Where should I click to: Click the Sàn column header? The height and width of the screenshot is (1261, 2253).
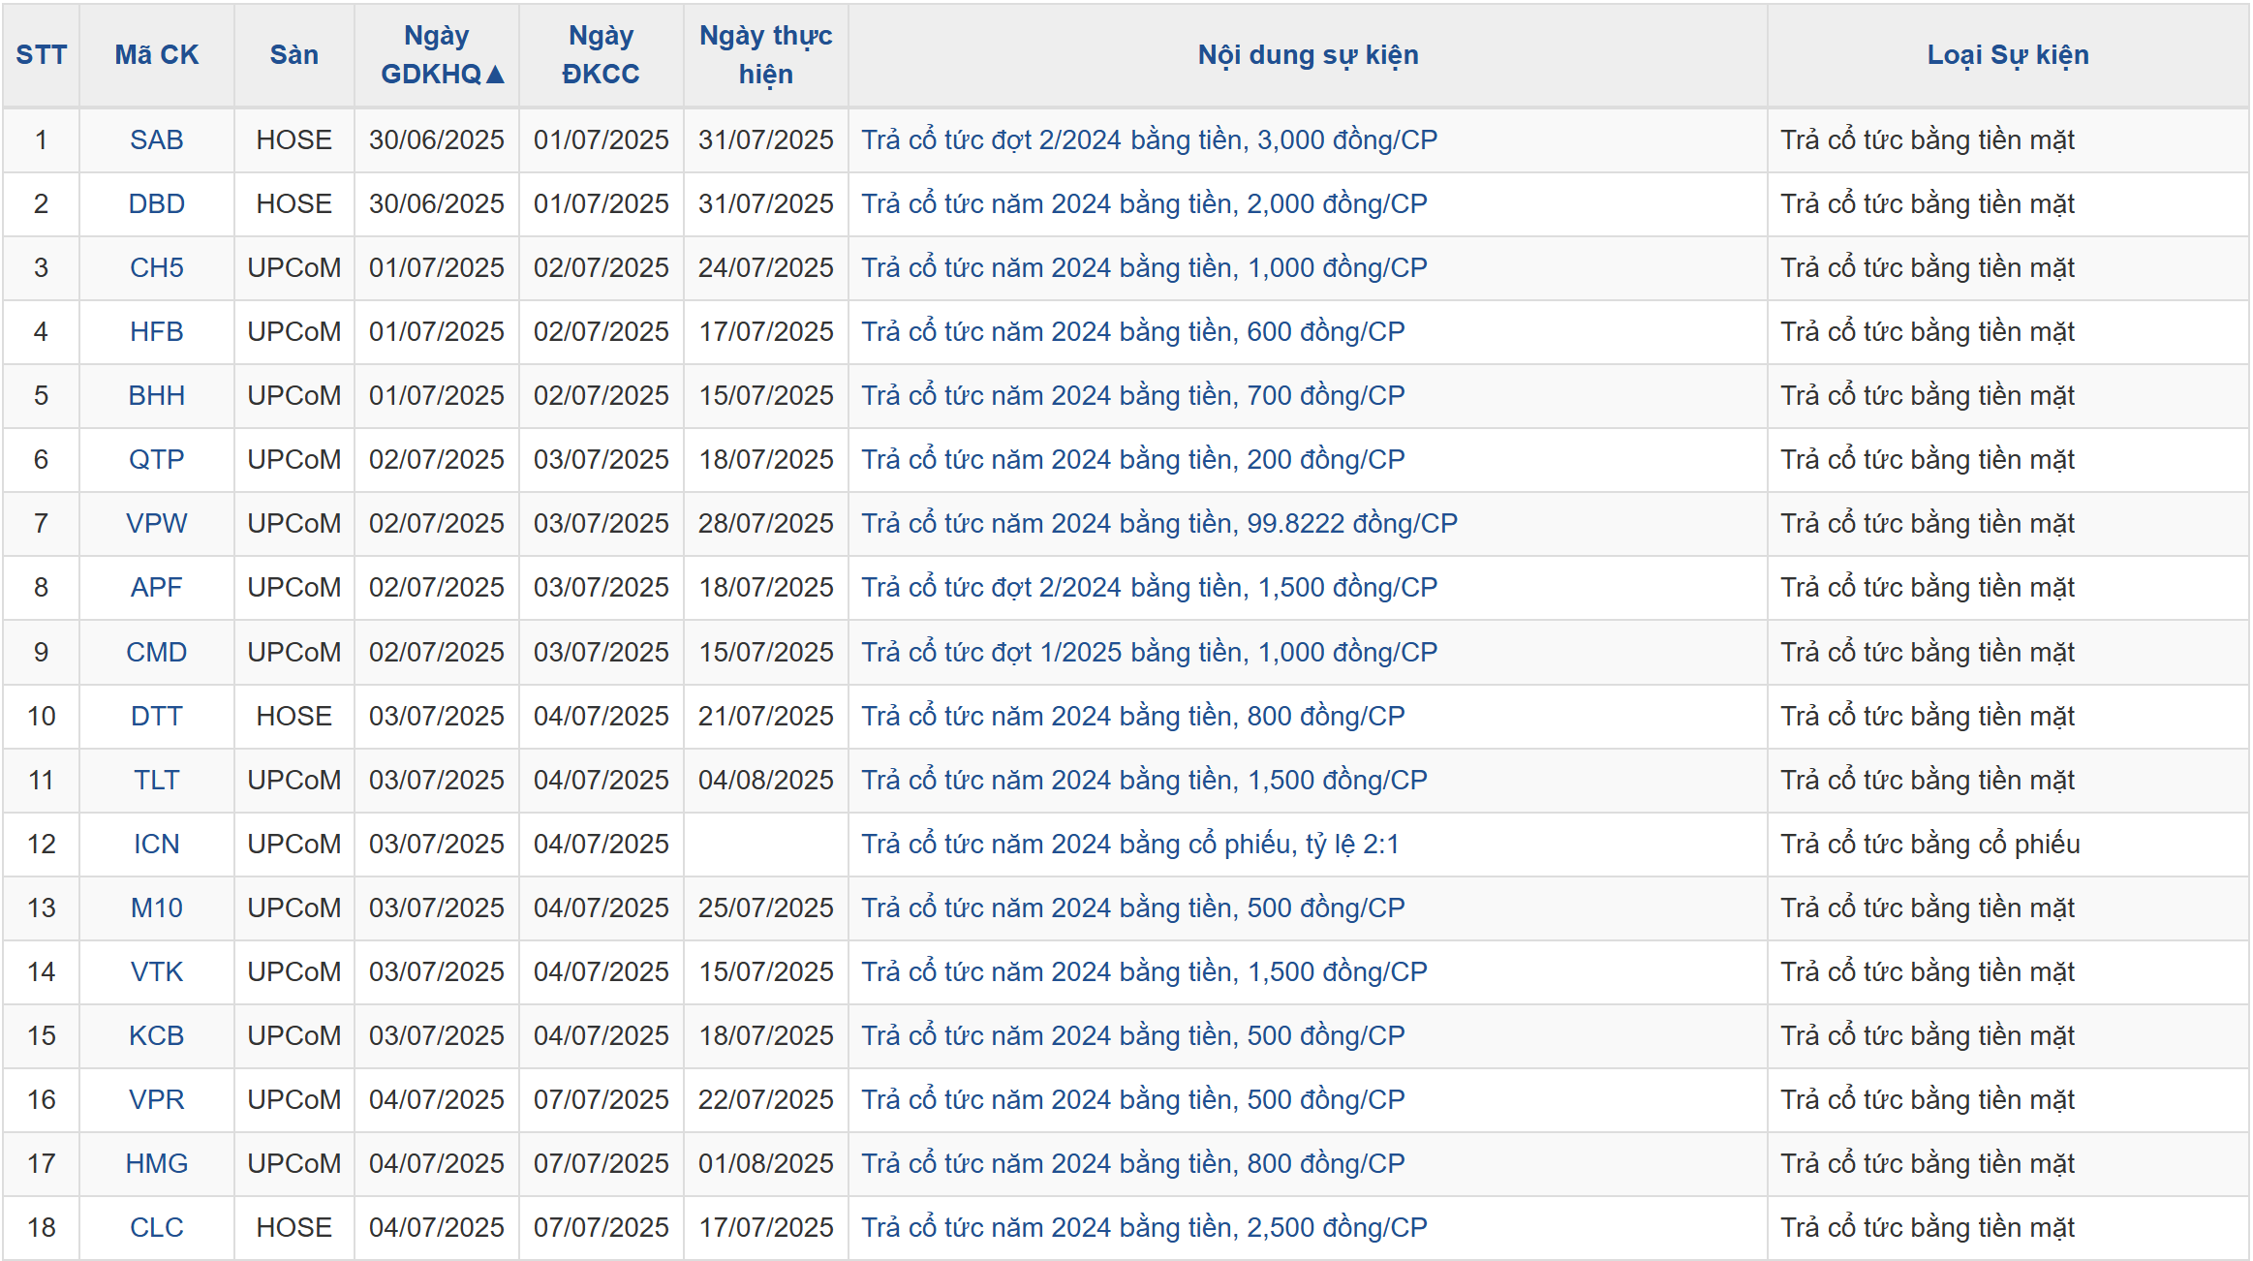[293, 55]
